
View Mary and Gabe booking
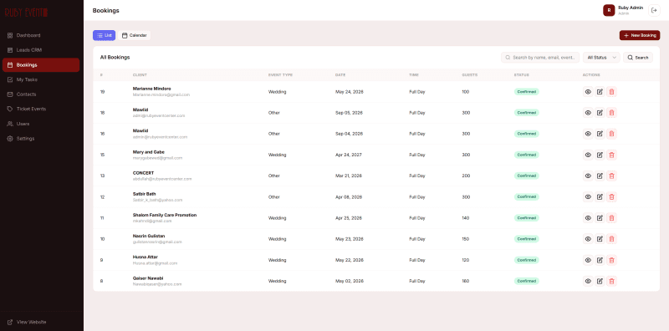pyautogui.click(x=588, y=155)
